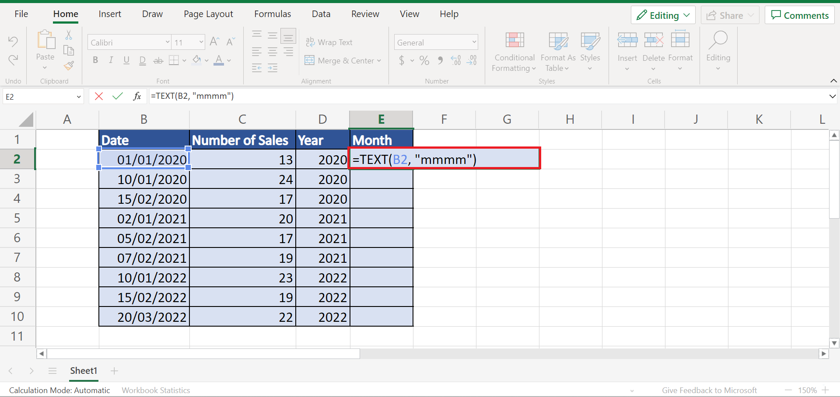Apply the Percent Style format
The height and width of the screenshot is (397, 840).
tap(423, 60)
